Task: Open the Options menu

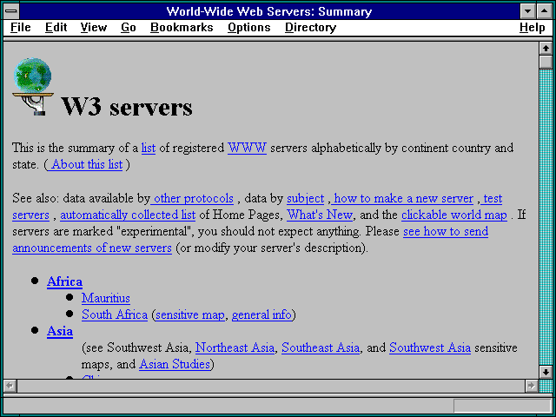Action: [249, 28]
